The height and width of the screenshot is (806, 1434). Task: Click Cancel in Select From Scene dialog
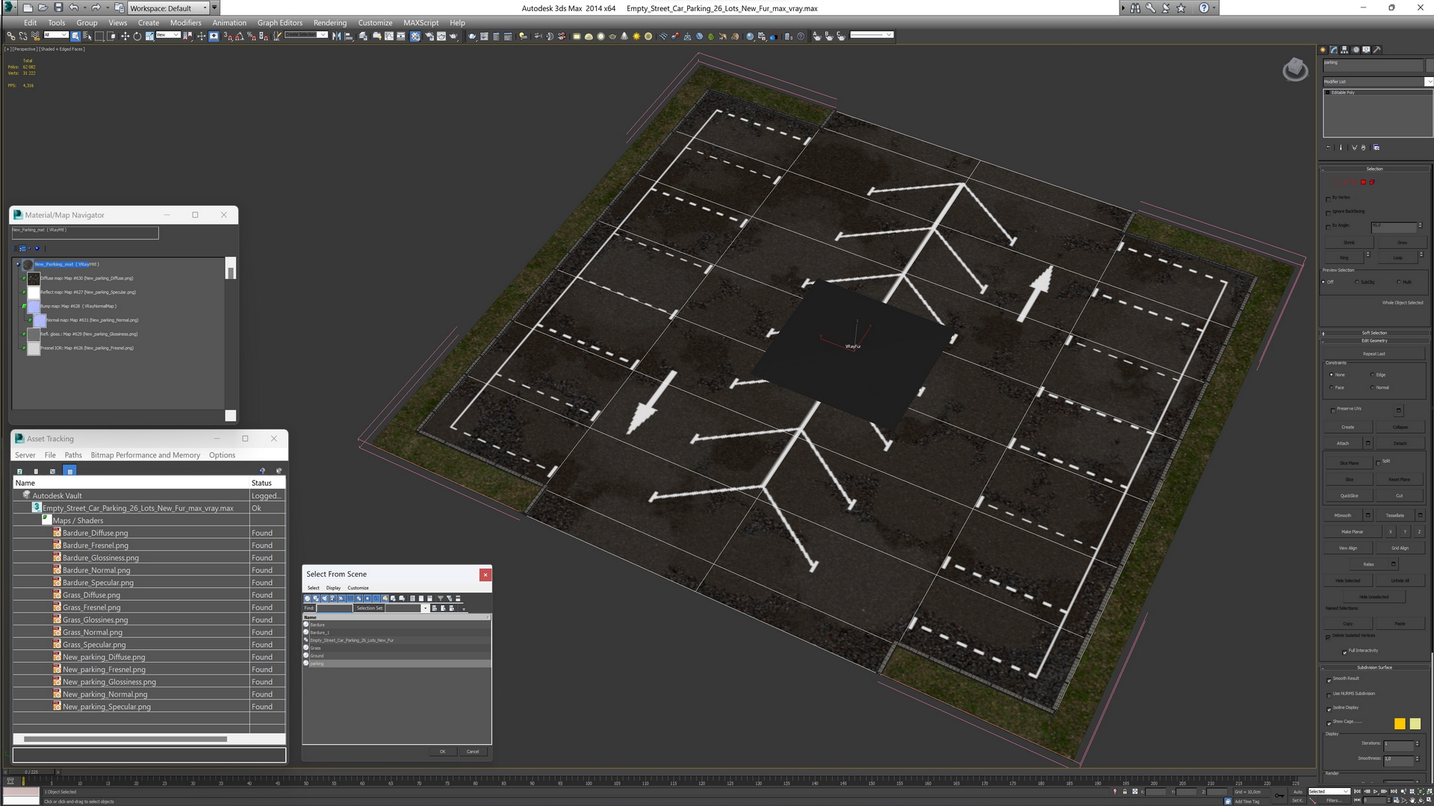coord(473,751)
